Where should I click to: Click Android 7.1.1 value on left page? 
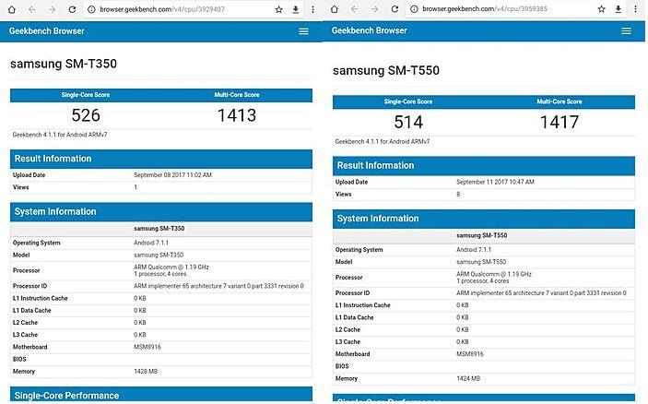[151, 243]
